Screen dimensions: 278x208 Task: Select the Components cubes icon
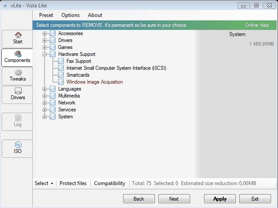click(18, 54)
